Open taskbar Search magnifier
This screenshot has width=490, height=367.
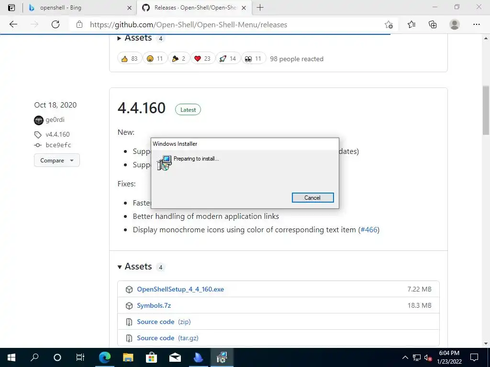click(x=34, y=357)
